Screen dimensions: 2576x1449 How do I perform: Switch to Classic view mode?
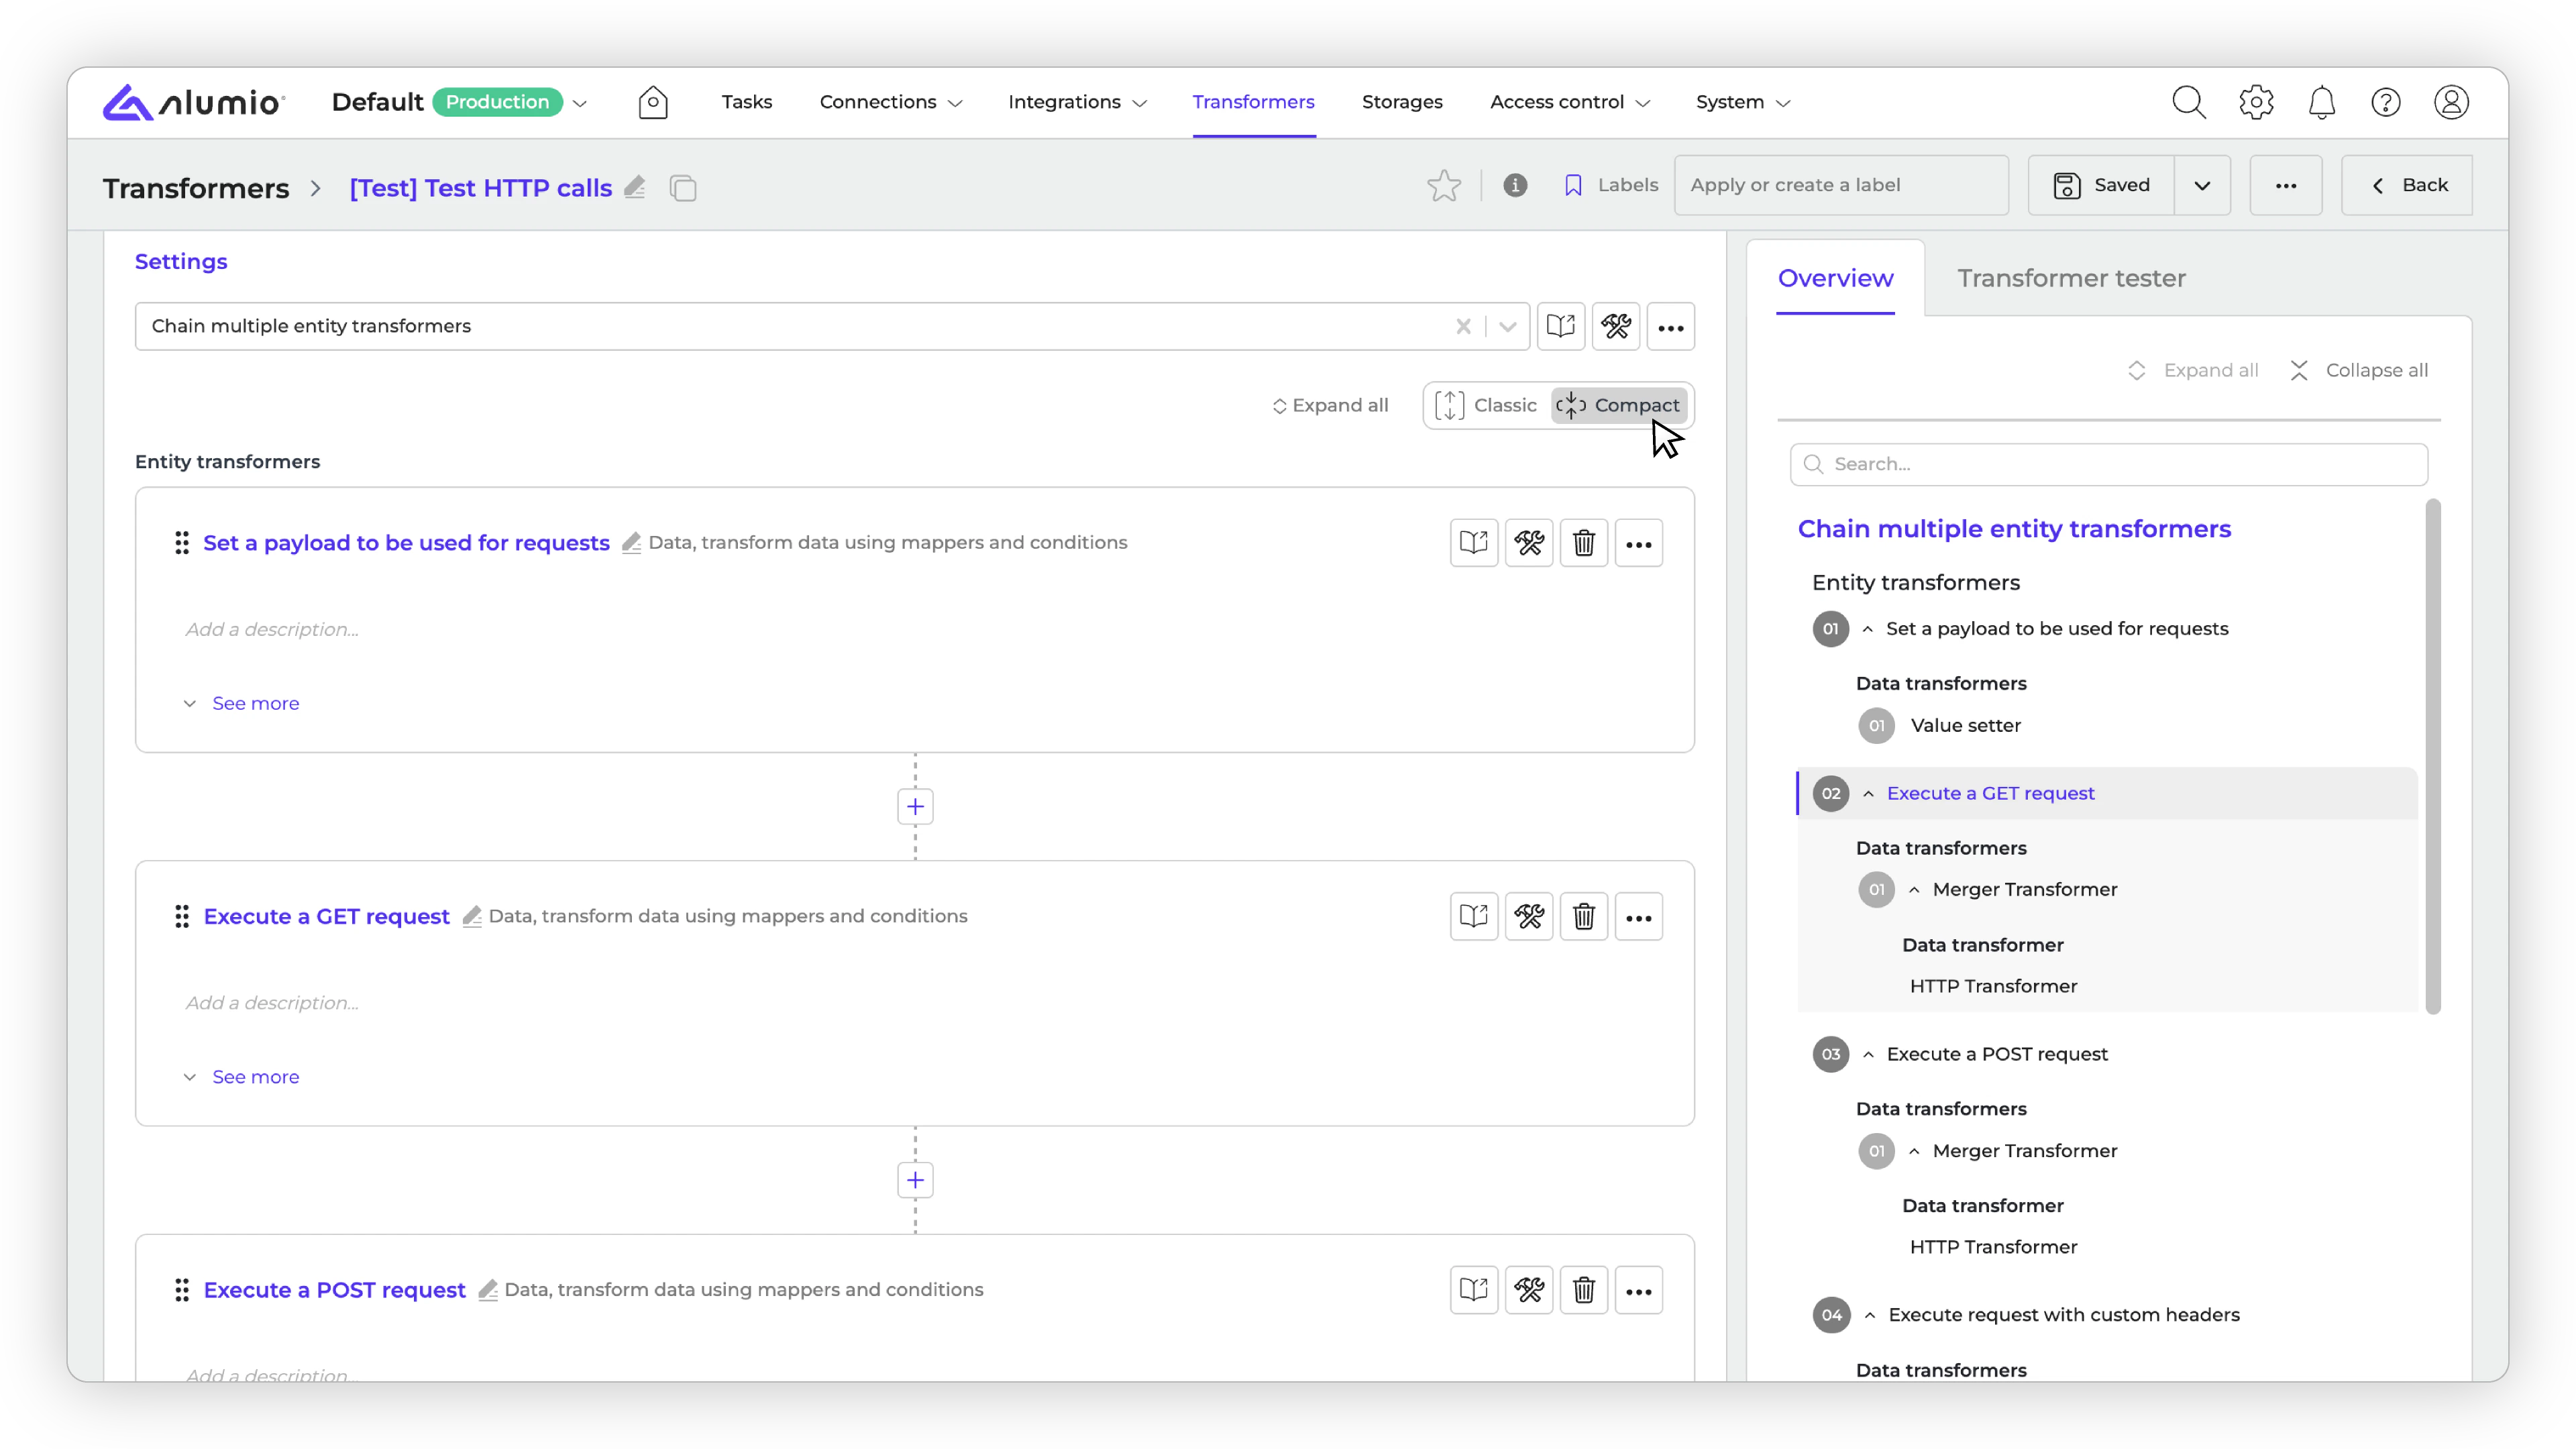click(x=1486, y=405)
